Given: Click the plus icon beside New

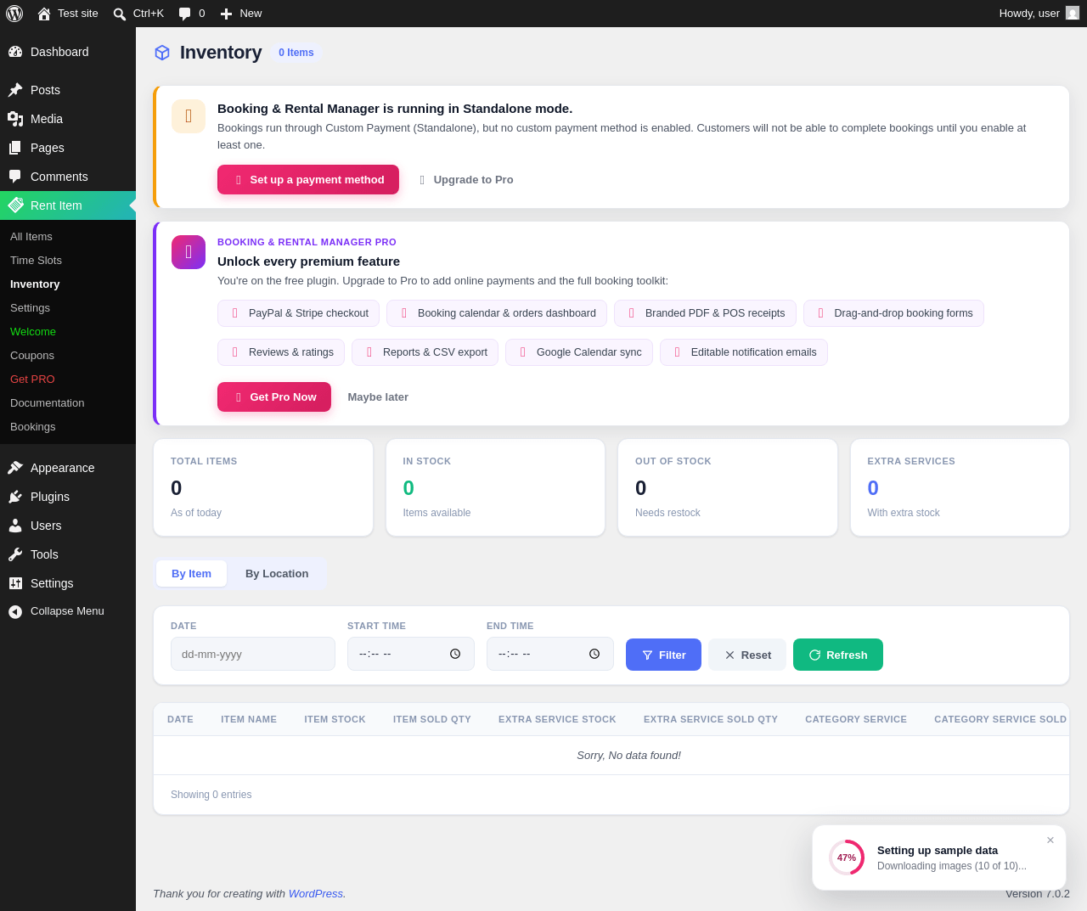Looking at the screenshot, I should point(226,14).
